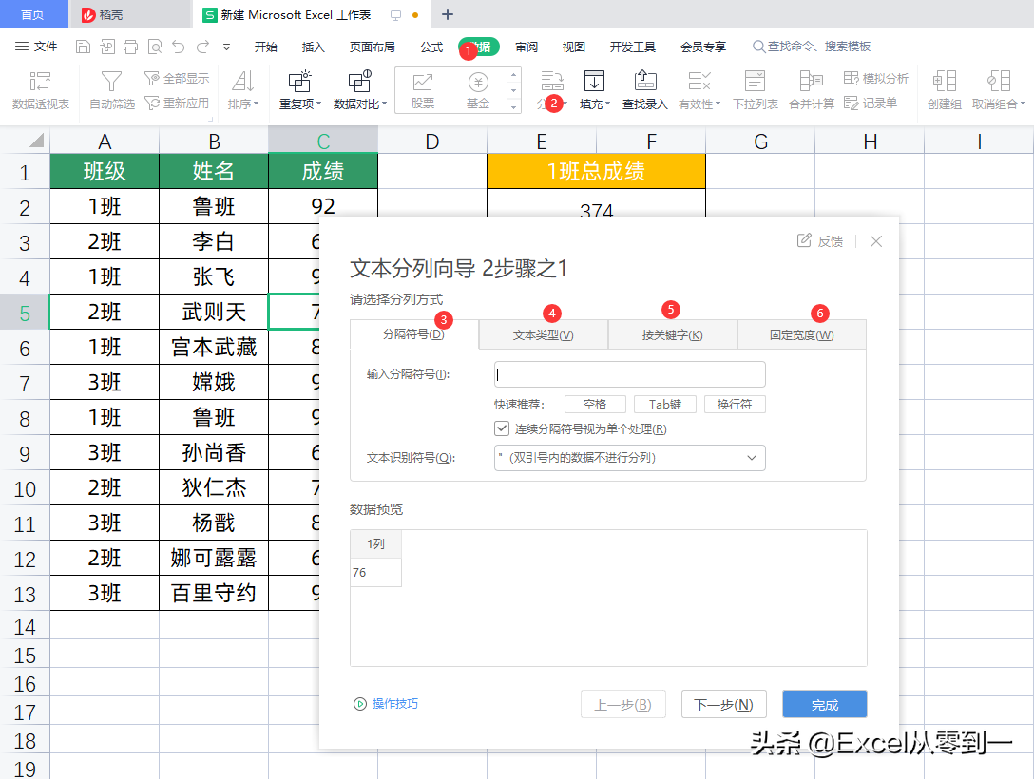This screenshot has width=1034, height=779.
Task: Open the 重复项 duplicates tool
Action: click(300, 90)
